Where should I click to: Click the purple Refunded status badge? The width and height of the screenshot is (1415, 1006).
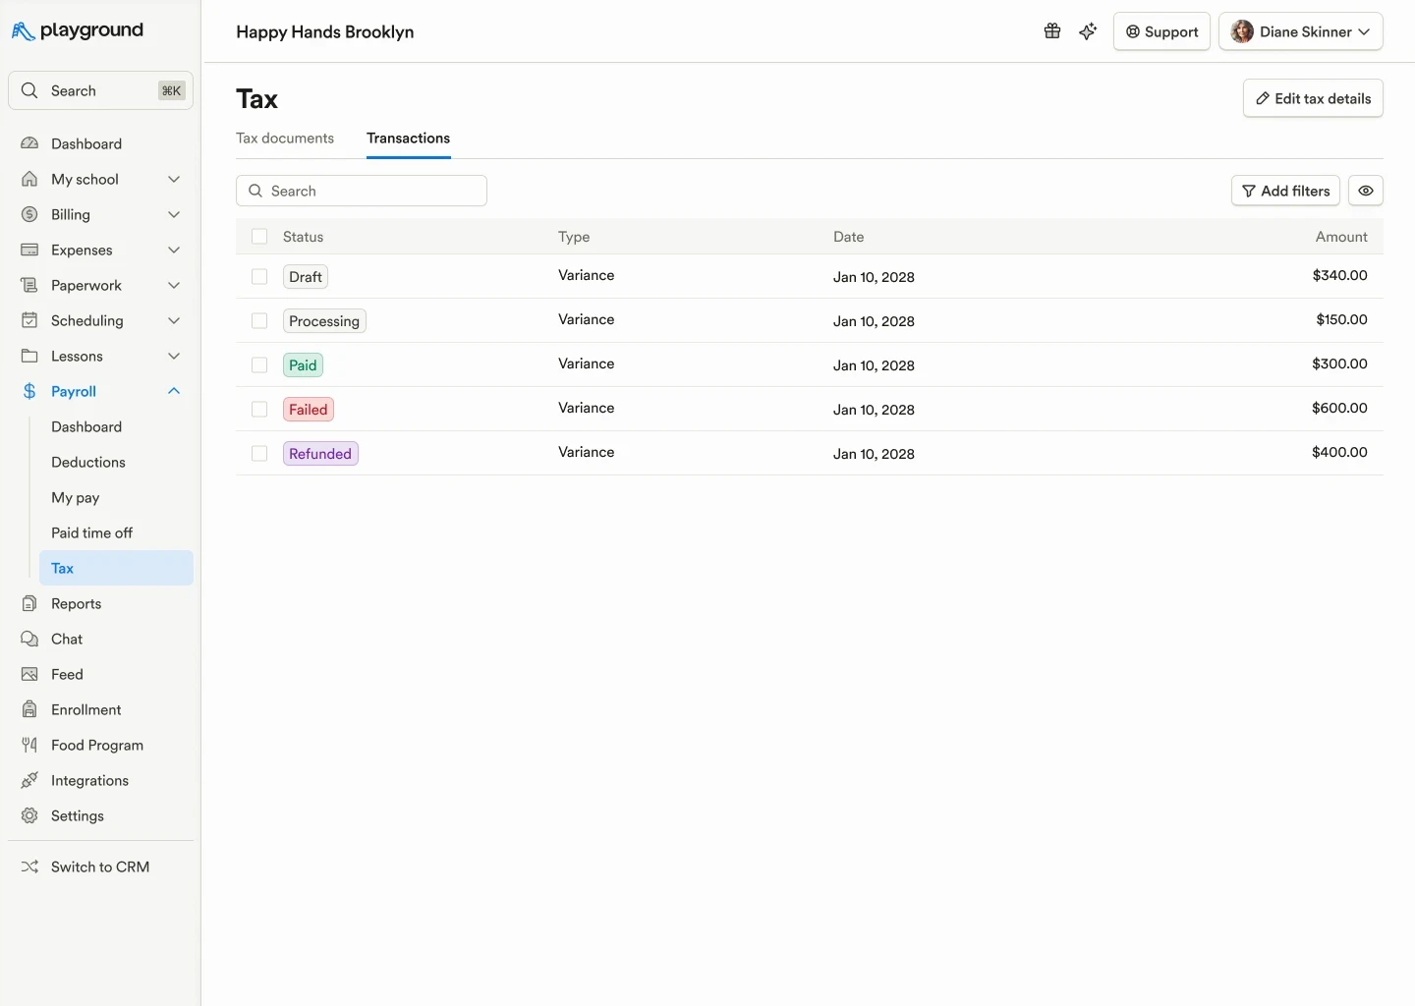320,454
